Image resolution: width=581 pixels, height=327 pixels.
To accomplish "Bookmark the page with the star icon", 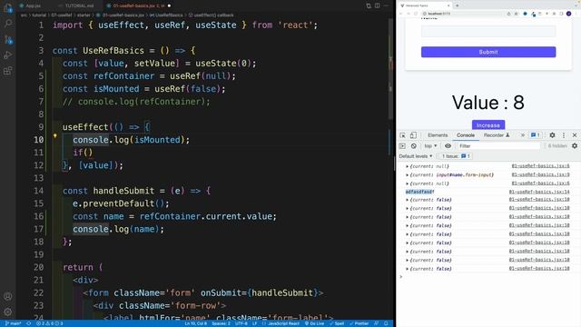I will click(517, 14).
